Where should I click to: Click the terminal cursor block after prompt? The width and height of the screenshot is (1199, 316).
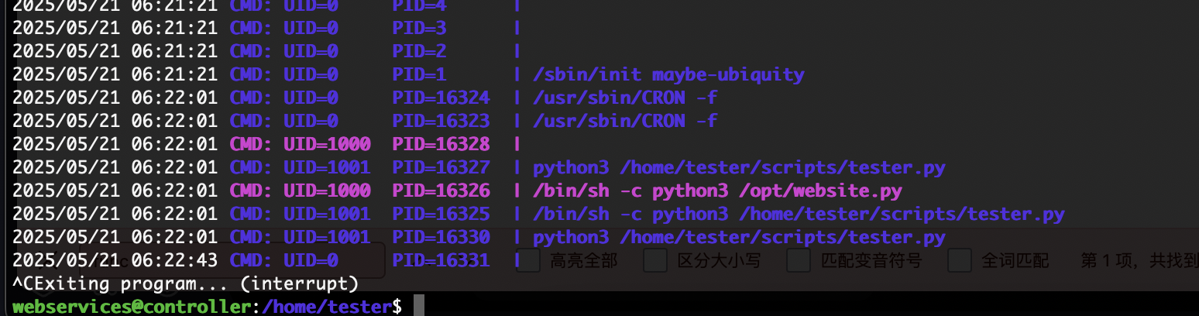point(419,306)
